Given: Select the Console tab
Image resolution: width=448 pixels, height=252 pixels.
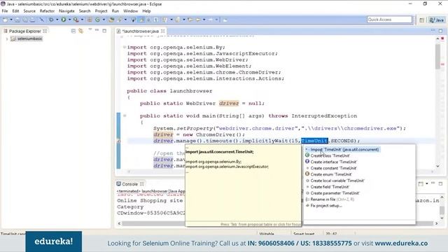Looking at the screenshot, I should (129, 184).
